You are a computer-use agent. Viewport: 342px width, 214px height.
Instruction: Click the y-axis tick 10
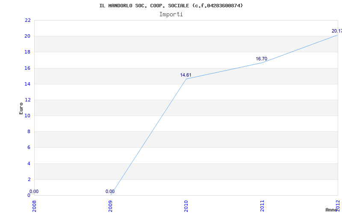point(28,116)
